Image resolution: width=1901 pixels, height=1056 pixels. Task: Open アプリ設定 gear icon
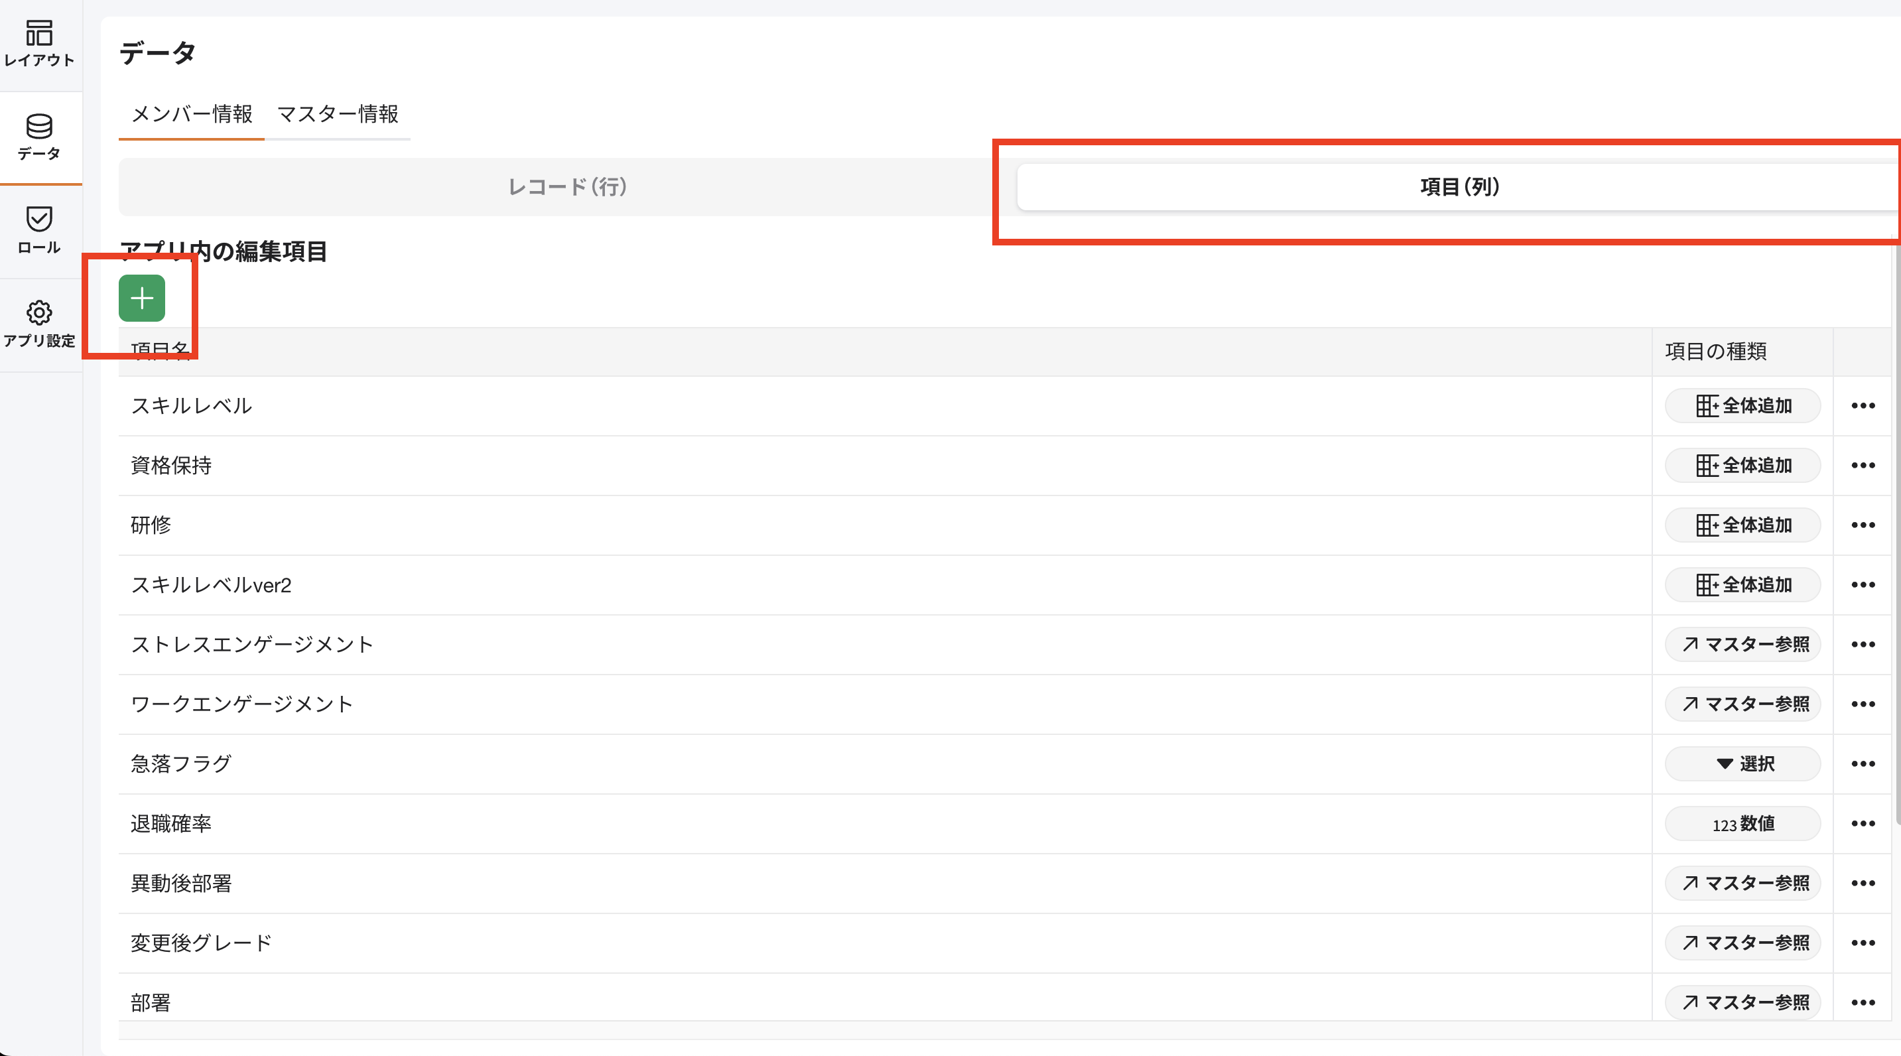point(39,323)
